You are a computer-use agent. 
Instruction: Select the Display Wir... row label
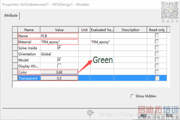(29, 66)
